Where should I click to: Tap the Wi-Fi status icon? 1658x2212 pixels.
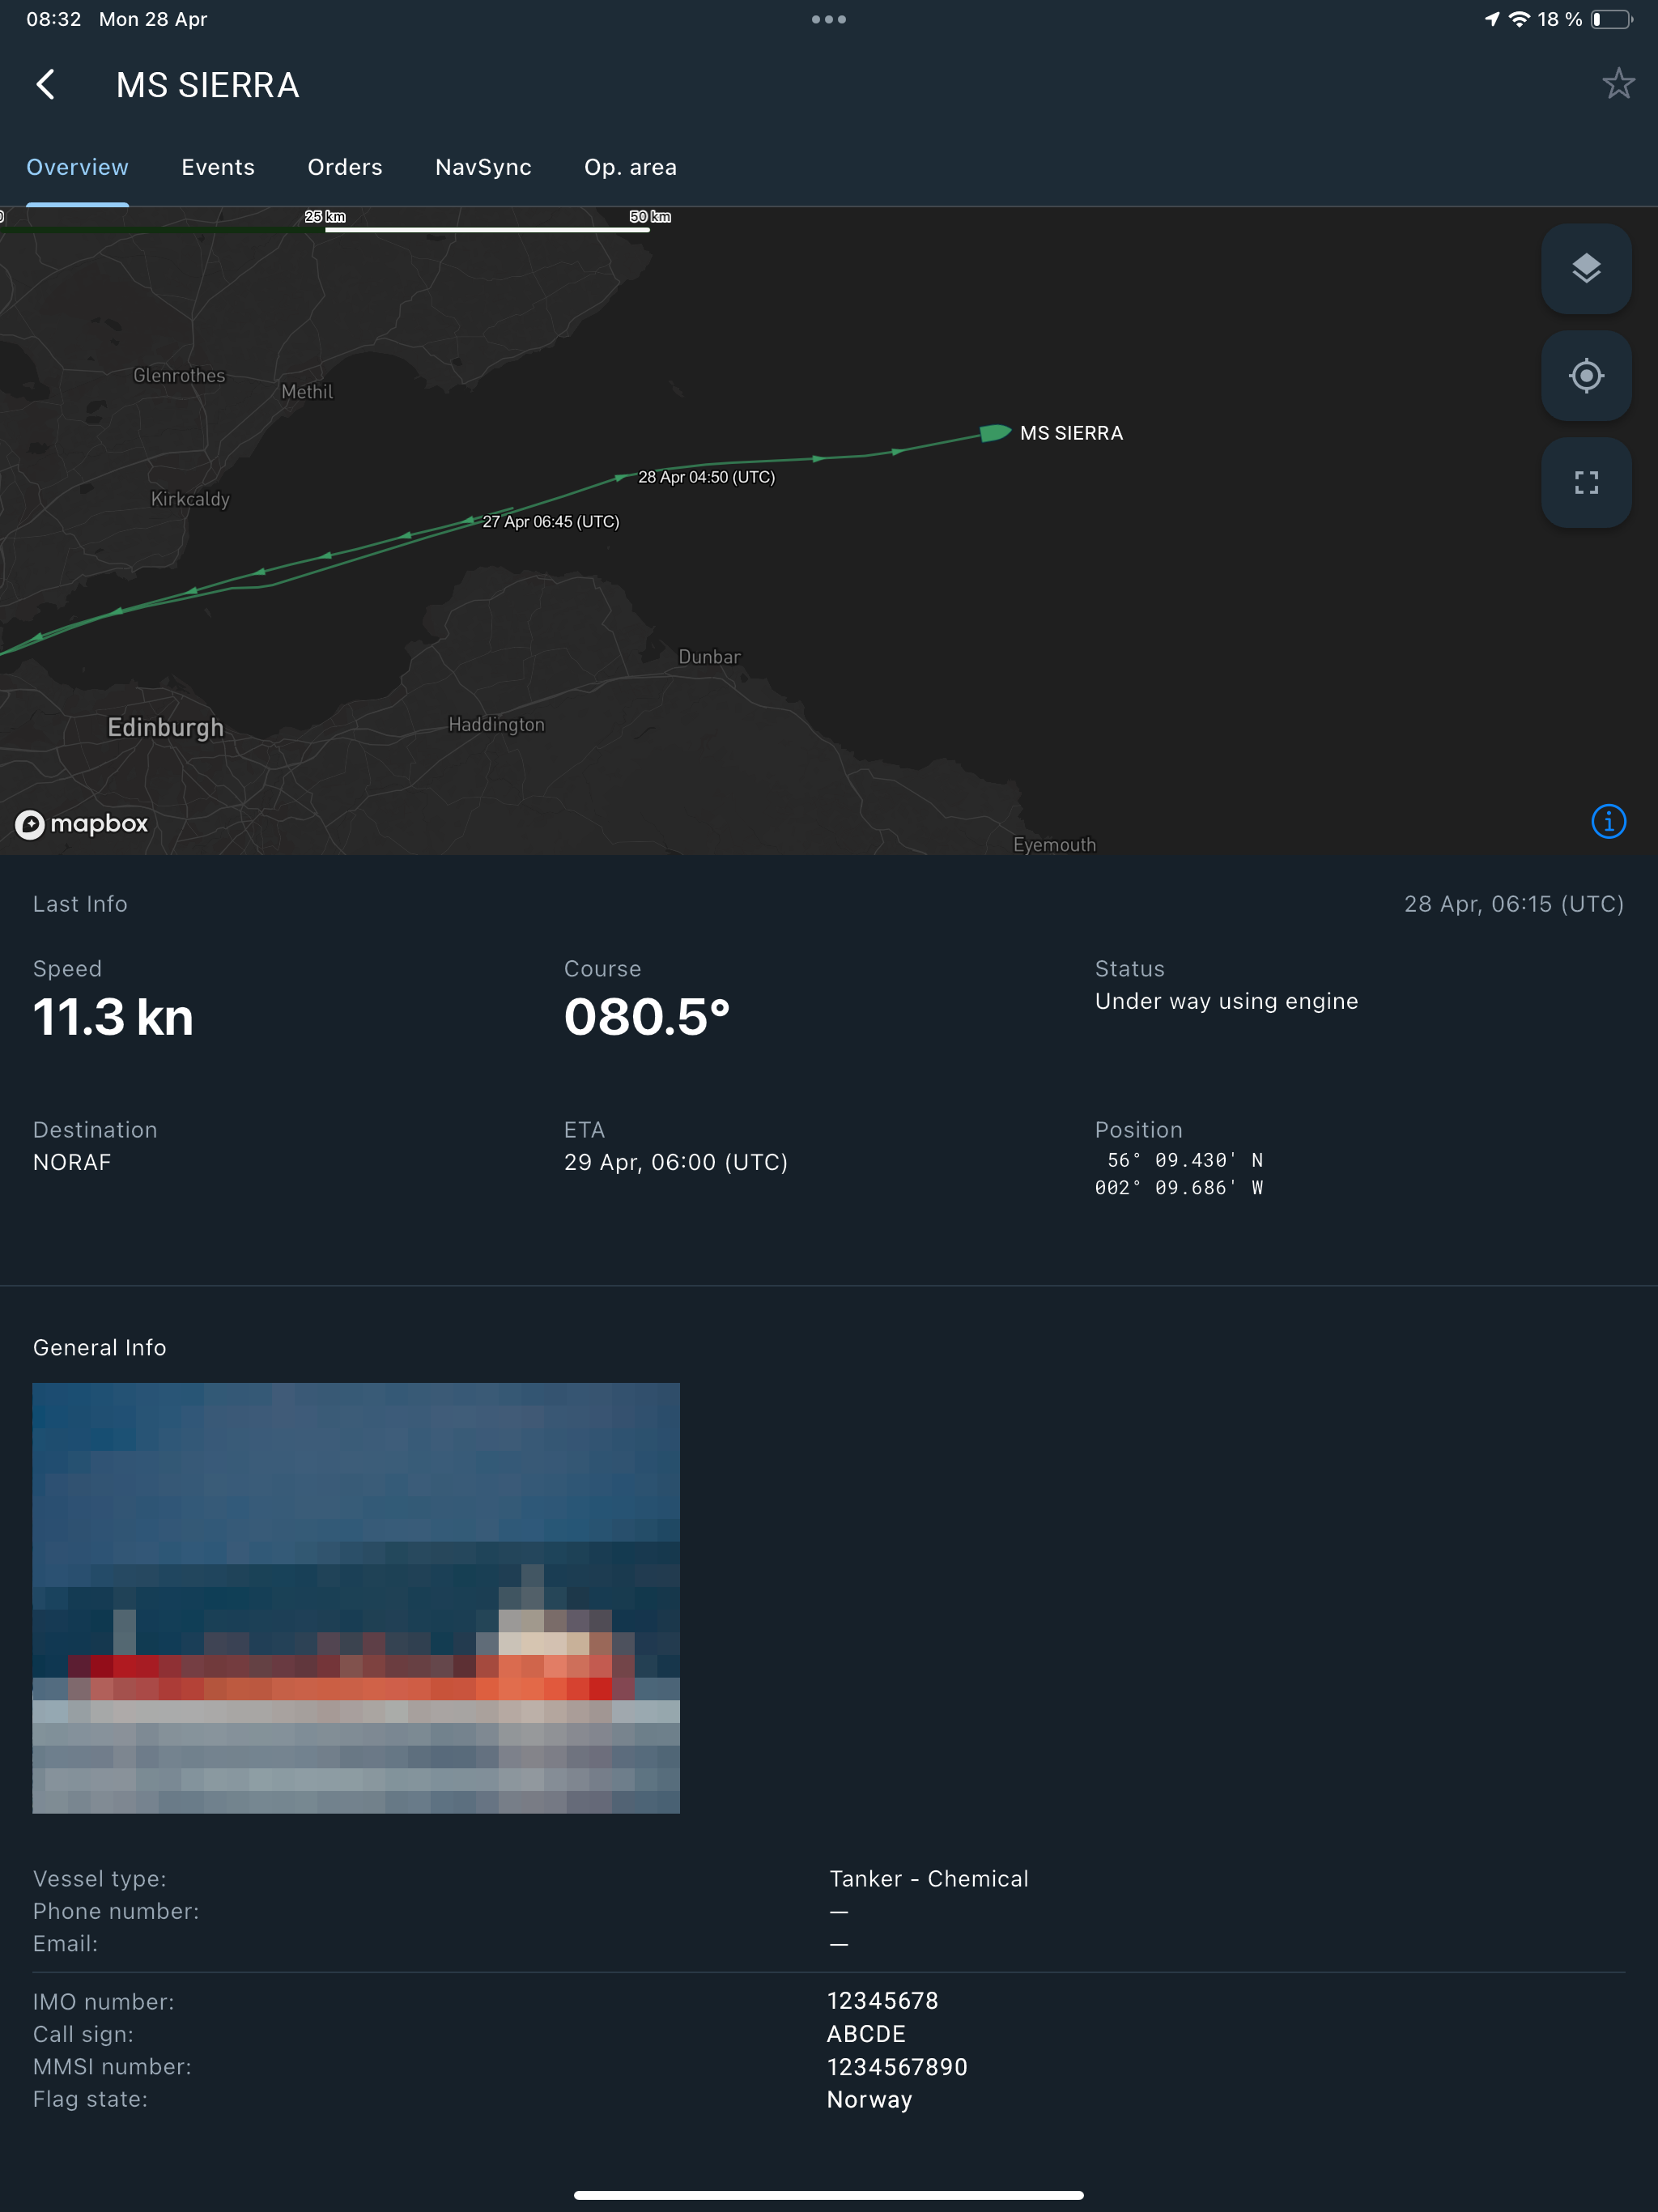pyautogui.click(x=1519, y=19)
